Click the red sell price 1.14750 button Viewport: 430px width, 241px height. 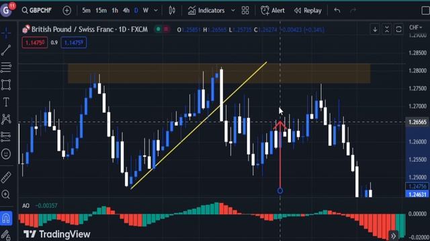35,43
